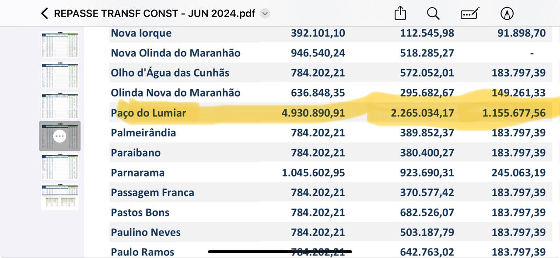Image resolution: width=560 pixels, height=258 pixels.
Task: Enable the Markup pen tool
Action: [x=507, y=14]
